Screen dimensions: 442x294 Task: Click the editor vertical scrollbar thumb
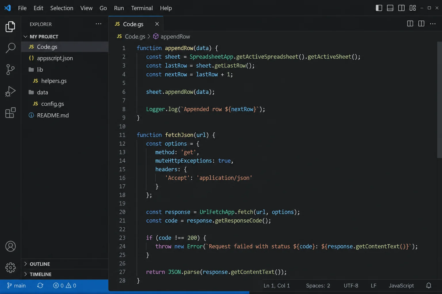click(x=439, y=100)
